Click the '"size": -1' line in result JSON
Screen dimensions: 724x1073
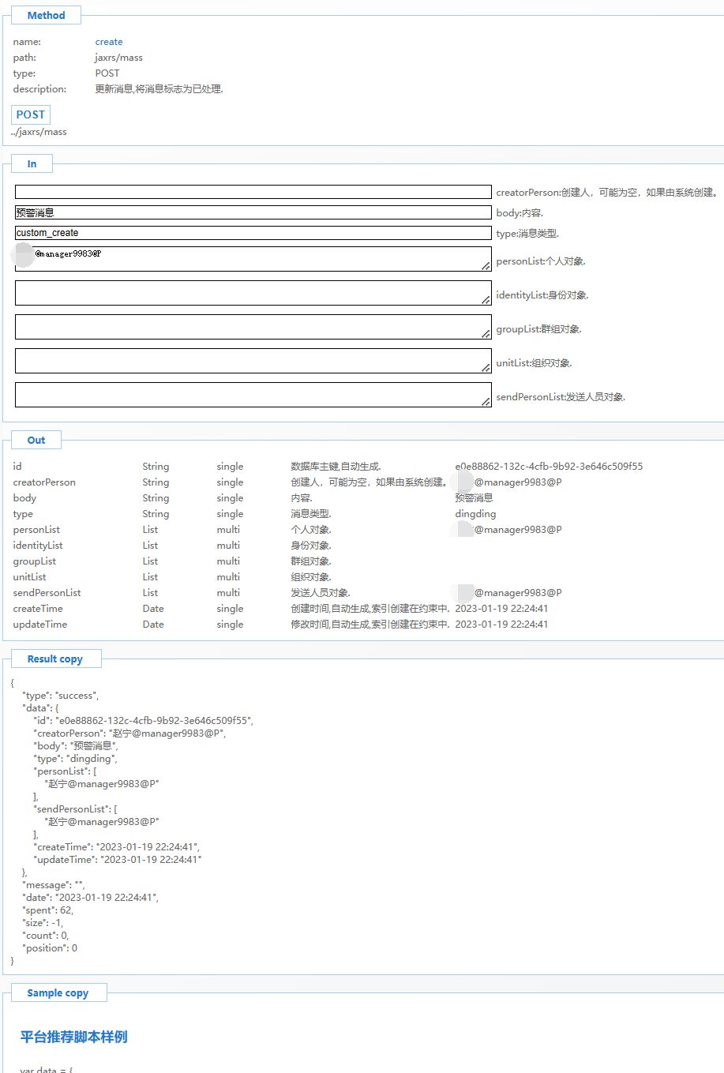tap(43, 923)
